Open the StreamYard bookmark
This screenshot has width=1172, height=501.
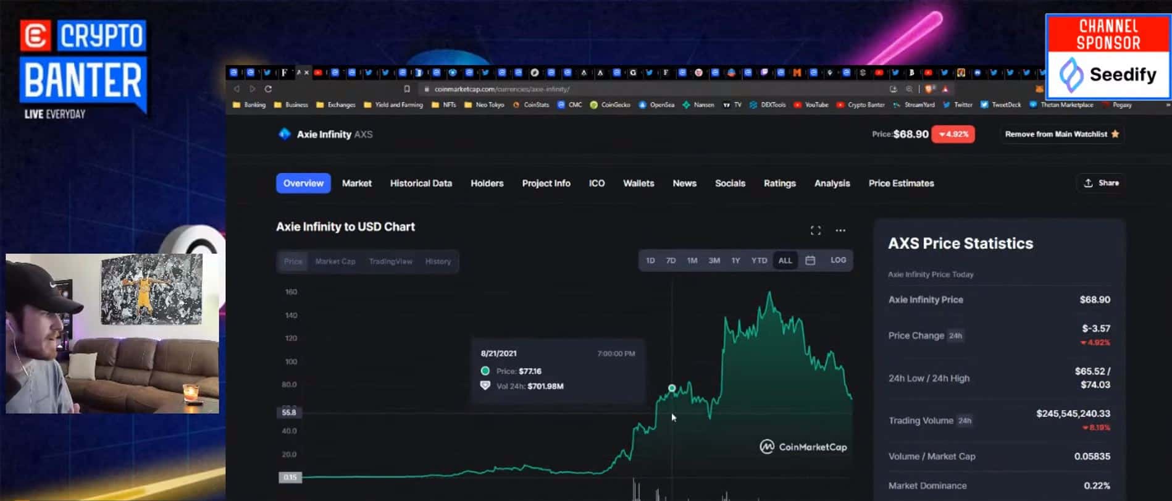(x=914, y=105)
